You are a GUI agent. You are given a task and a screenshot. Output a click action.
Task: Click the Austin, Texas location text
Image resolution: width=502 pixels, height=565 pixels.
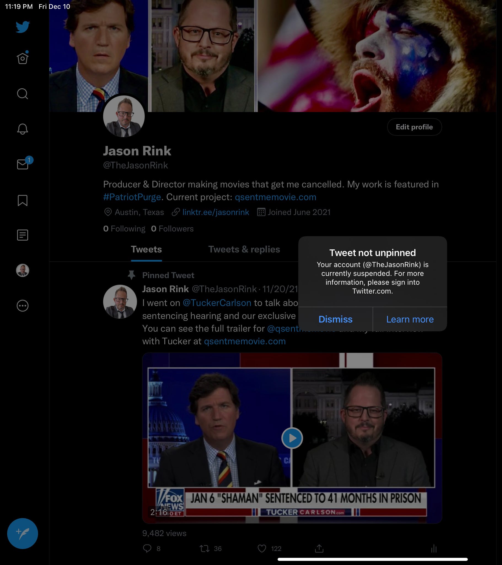coord(139,212)
